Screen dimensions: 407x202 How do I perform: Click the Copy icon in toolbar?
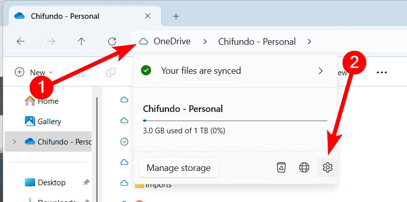tap(111, 72)
